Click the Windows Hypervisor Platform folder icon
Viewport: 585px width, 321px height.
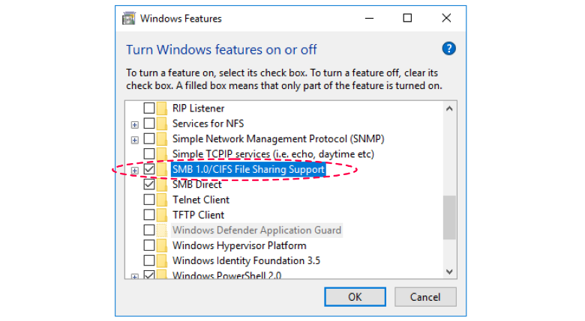(162, 245)
